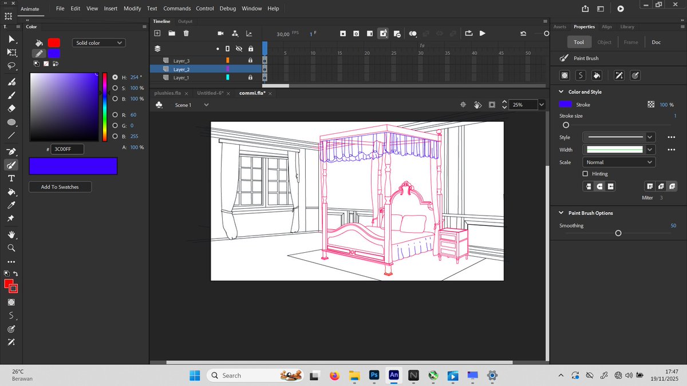Open the Scale Normal dropdown
687x386 pixels.
[618, 162]
